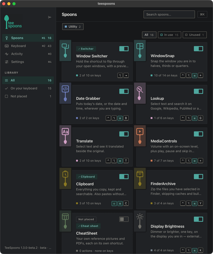The width and height of the screenshot is (213, 254).
Task: Focus the Search spoons field
Action: click(x=169, y=14)
